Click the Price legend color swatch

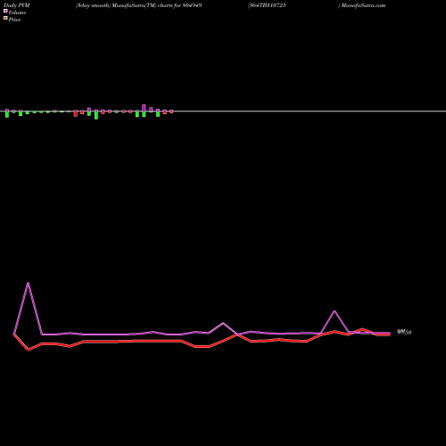[5, 18]
